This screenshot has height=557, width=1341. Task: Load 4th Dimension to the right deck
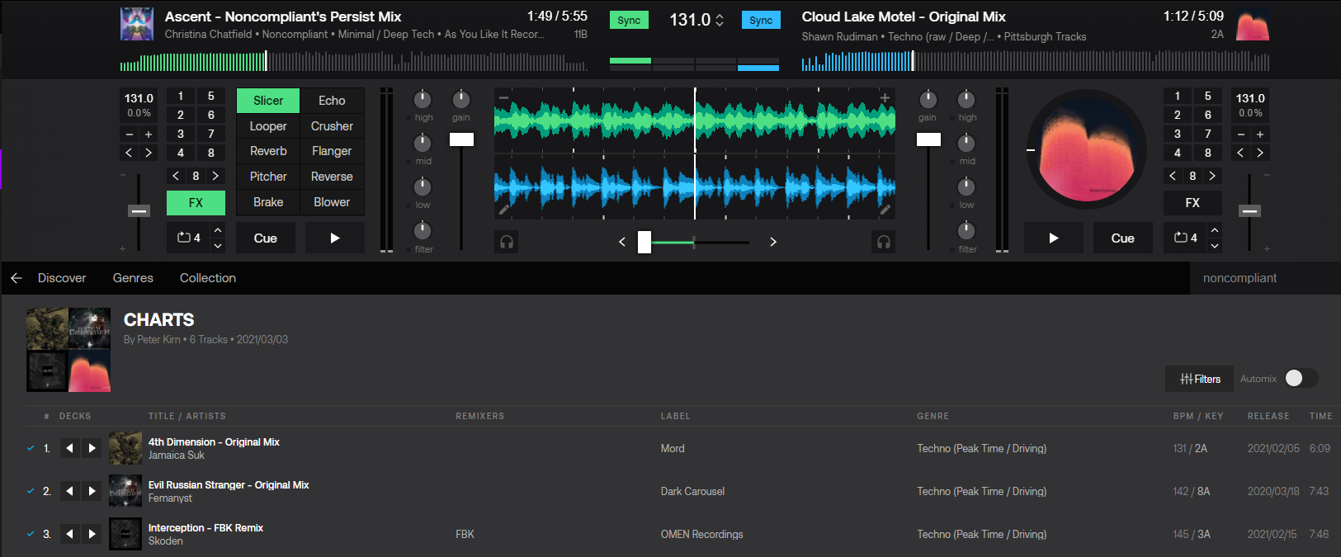[92, 448]
